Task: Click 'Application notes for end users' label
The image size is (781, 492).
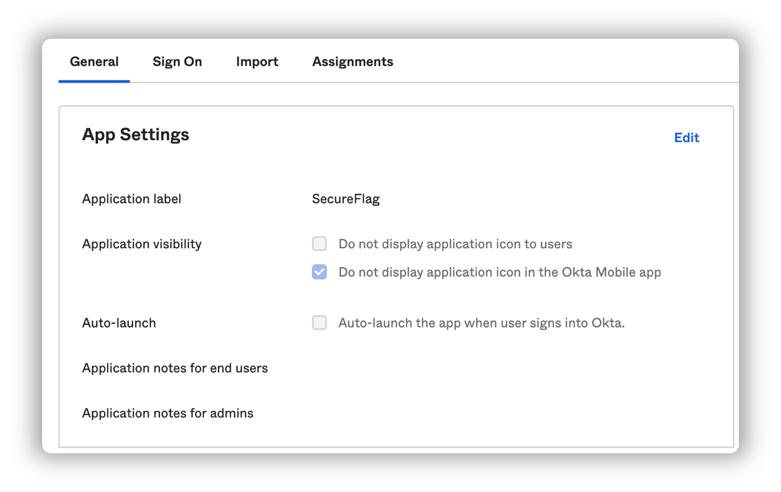Action: (175, 368)
